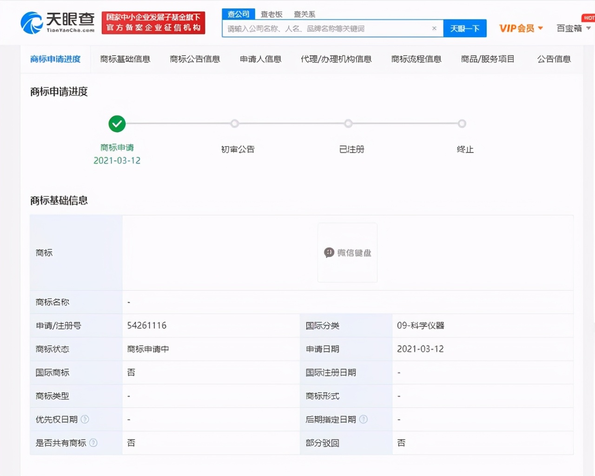
Task: Open the enterprise credit banner link
Action: [153, 22]
